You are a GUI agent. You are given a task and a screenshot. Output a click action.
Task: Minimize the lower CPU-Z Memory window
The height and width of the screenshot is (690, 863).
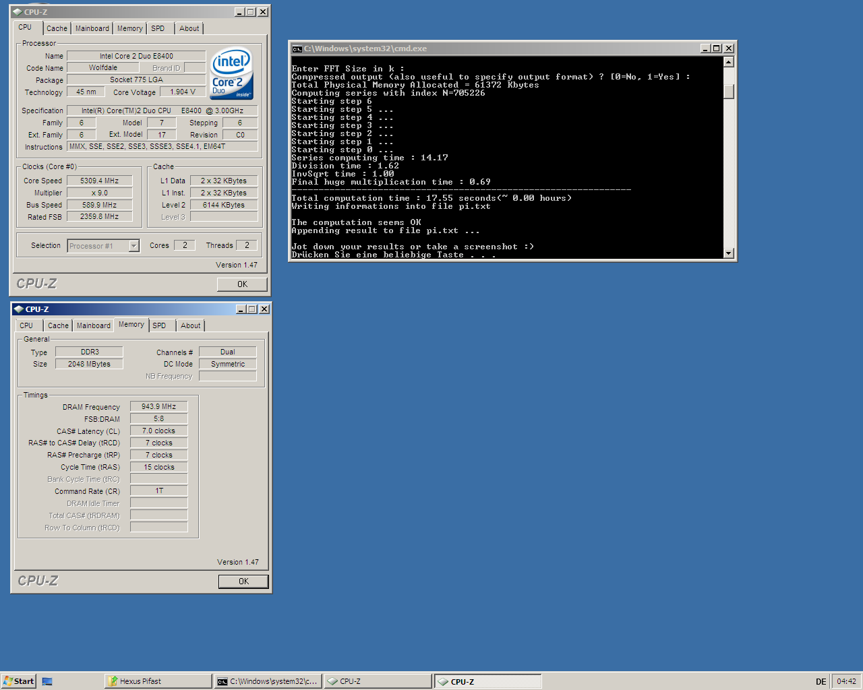pos(241,309)
